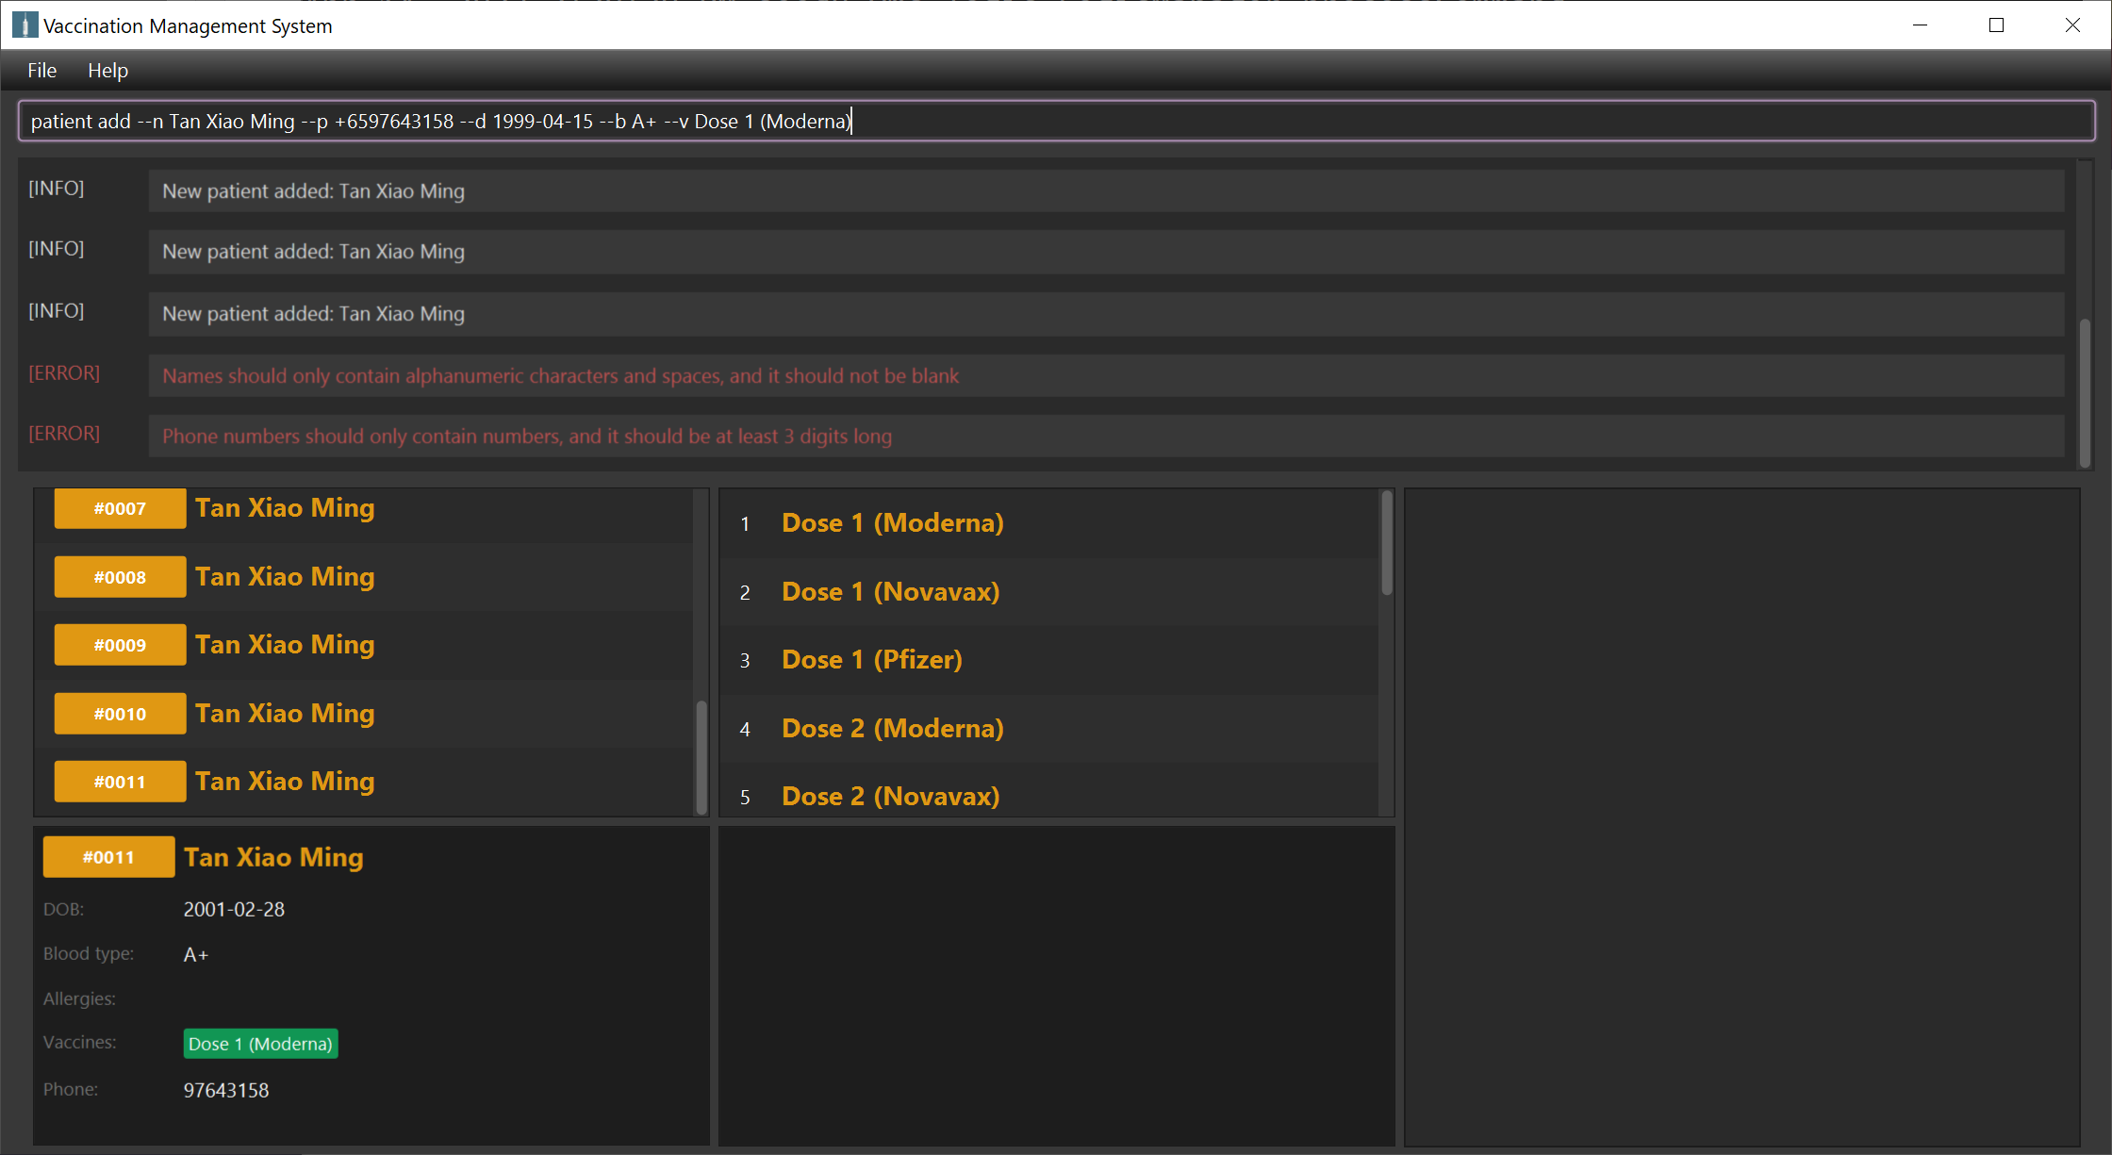Open the Help menu
Viewport: 2112px width, 1155px height.
click(107, 71)
